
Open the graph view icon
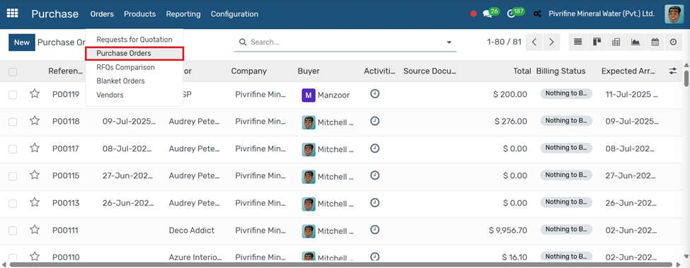click(x=636, y=42)
